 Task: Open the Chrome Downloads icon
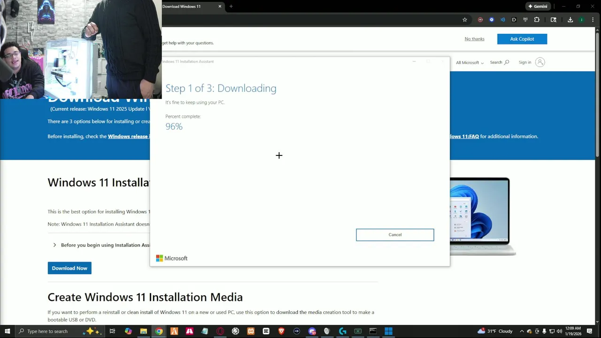570,20
